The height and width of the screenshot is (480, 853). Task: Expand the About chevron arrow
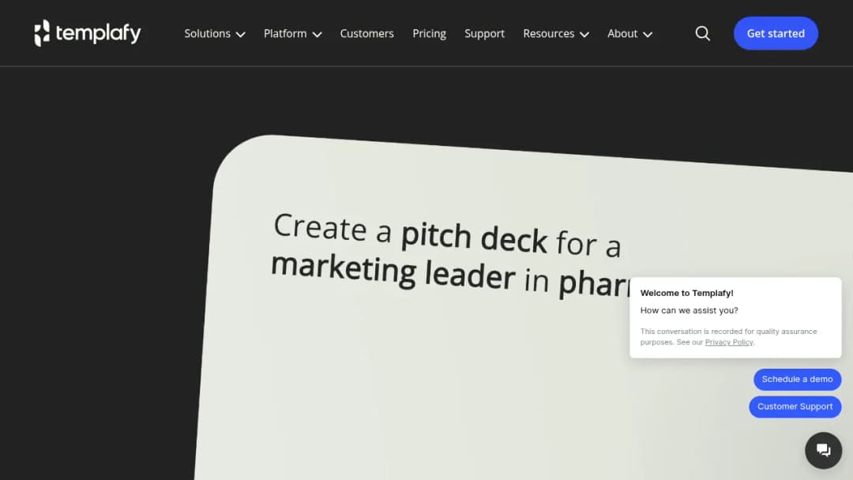click(648, 34)
